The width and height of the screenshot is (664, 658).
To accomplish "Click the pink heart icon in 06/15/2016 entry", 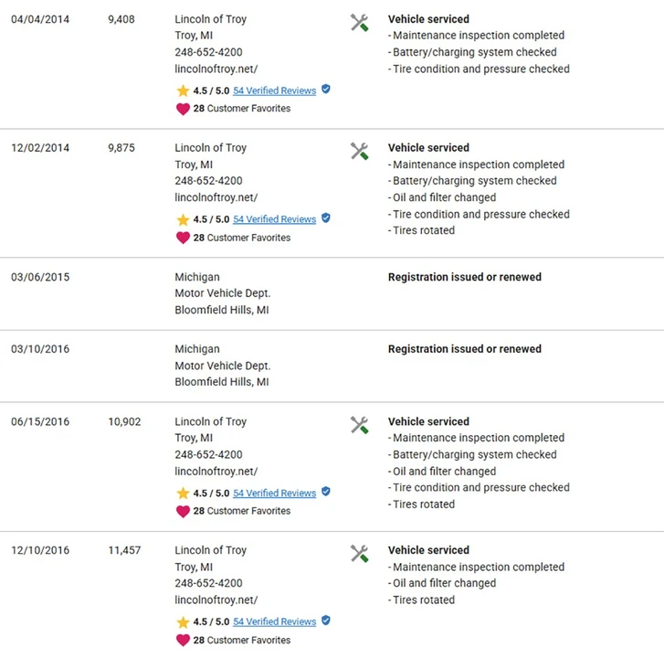I will (183, 511).
